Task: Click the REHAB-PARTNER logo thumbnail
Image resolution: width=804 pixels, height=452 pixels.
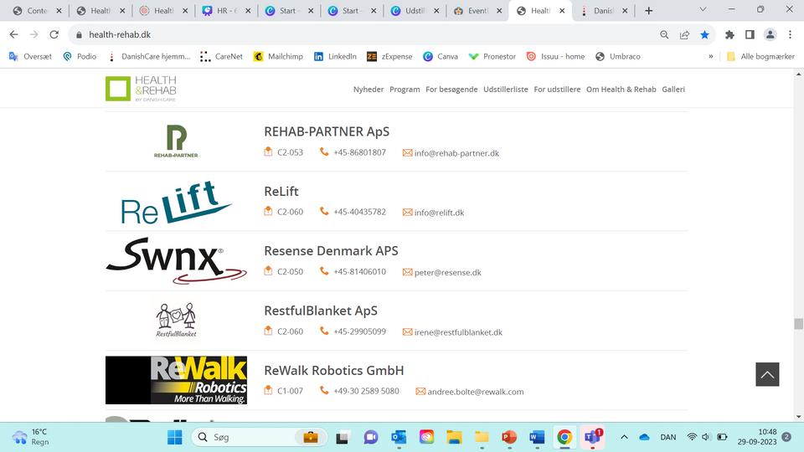Action: tap(176, 141)
